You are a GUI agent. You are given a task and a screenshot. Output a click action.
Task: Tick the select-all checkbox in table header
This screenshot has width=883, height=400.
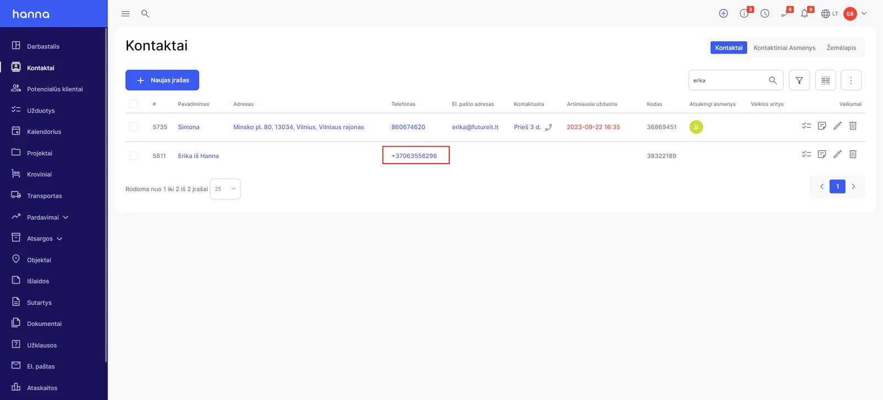pos(134,104)
